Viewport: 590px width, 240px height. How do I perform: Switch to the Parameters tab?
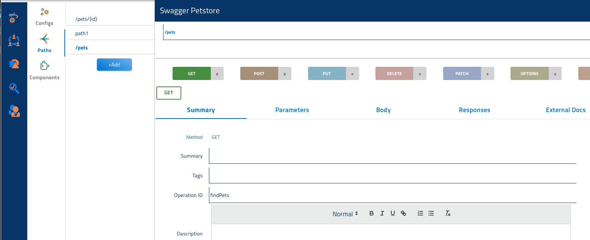[292, 110]
